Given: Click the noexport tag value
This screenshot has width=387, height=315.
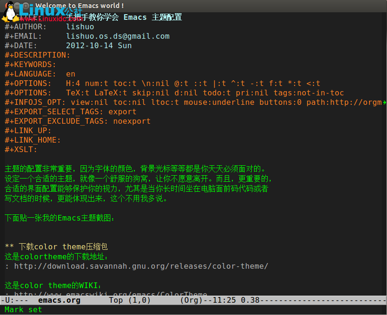Looking at the screenshot, I should pos(132,121).
